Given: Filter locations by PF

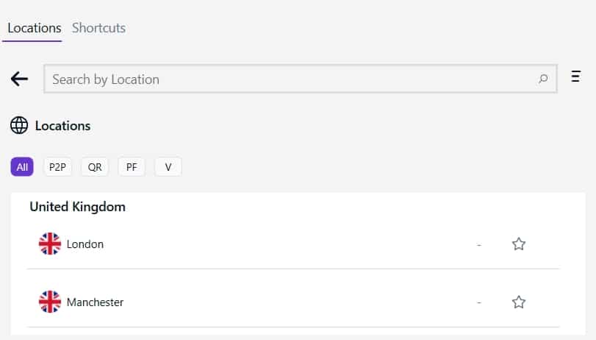Looking at the screenshot, I should pos(132,167).
